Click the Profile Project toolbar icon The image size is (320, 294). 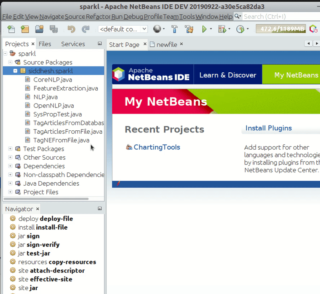(240, 29)
